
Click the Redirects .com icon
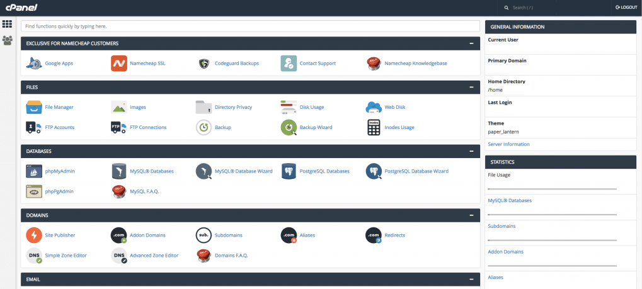pyautogui.click(x=374, y=235)
